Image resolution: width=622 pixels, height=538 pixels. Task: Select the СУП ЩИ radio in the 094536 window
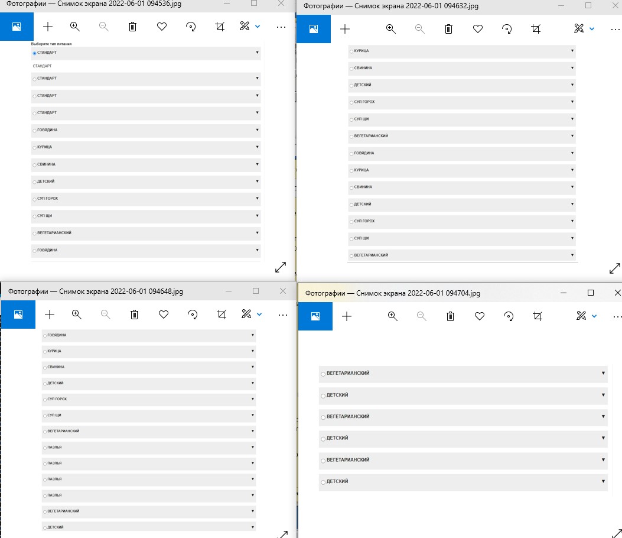point(34,216)
